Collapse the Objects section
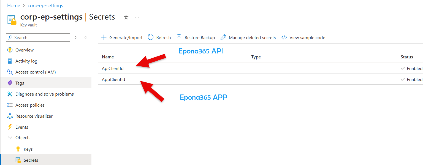This screenshot has width=423, height=165. pyautogui.click(x=10, y=138)
